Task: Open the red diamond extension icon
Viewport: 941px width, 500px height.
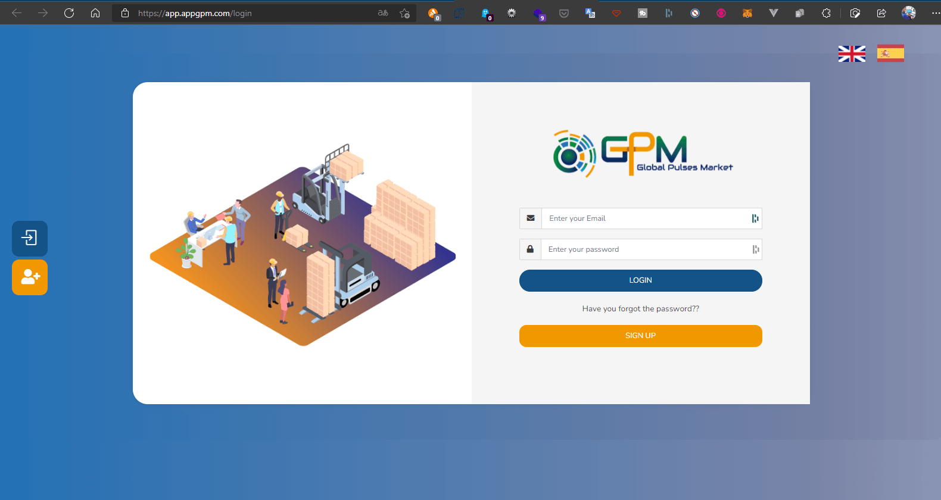Action: pyautogui.click(x=616, y=13)
